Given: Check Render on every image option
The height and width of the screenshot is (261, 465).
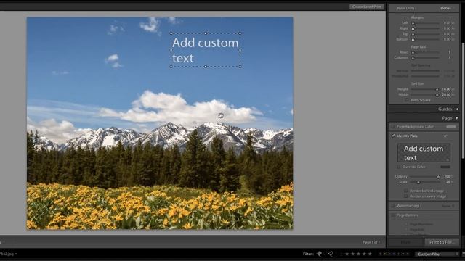Looking at the screenshot, I should click(x=406, y=196).
